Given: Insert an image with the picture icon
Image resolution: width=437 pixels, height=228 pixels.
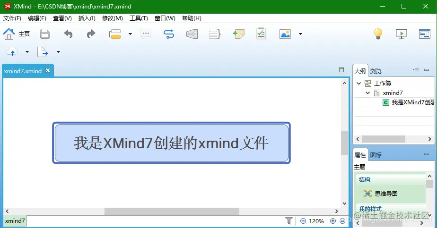Looking at the screenshot, I should (x=285, y=34).
